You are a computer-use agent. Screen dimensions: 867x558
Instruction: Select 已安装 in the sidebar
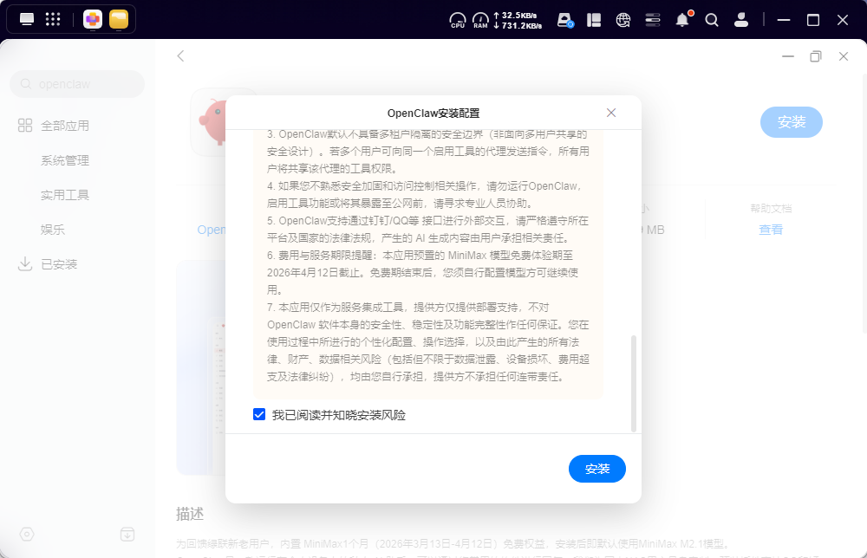(x=59, y=264)
